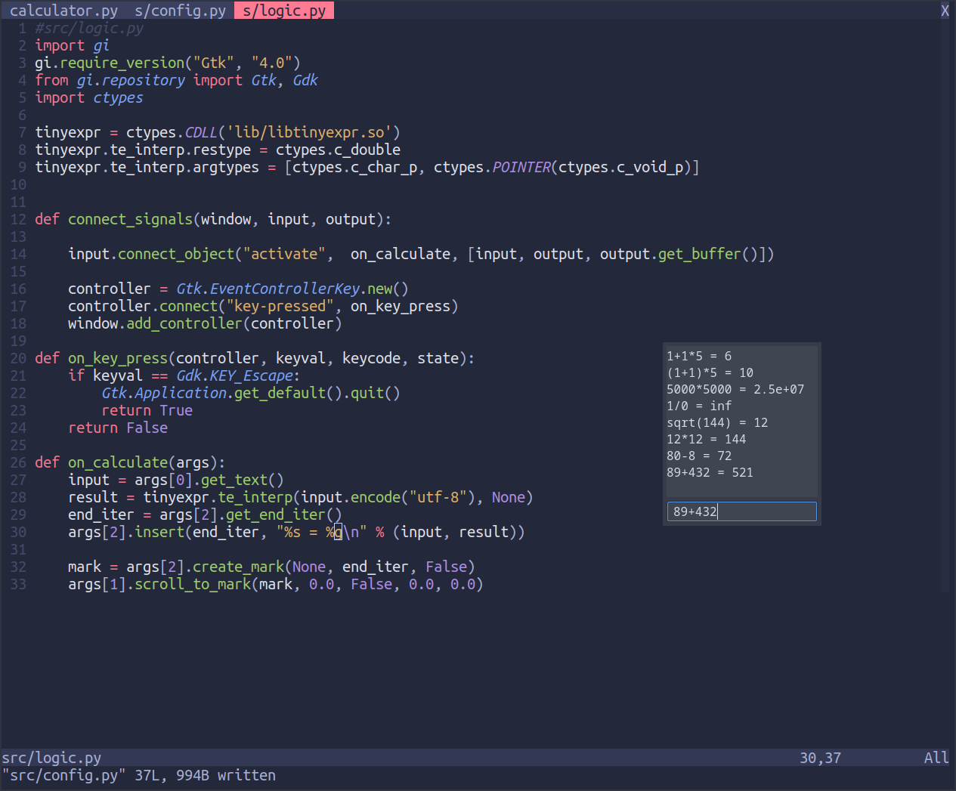Select the active s/logic.py tab
This screenshot has width=956, height=791.
point(284,11)
